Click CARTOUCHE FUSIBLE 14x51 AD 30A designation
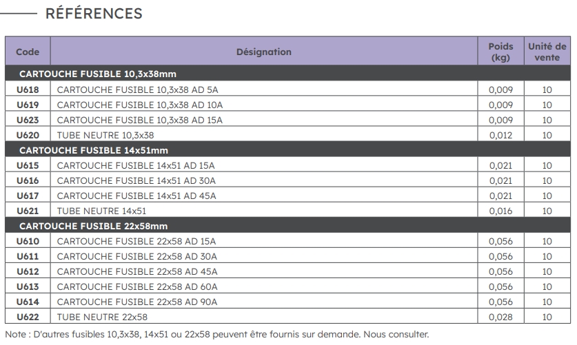This screenshot has height=345, width=577. click(x=136, y=180)
